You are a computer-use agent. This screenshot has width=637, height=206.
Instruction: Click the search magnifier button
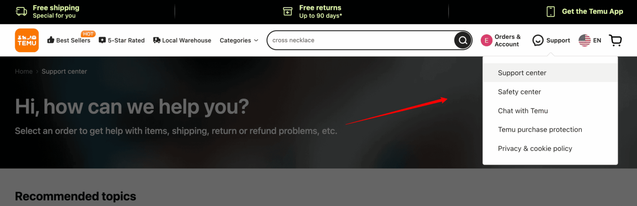point(463,40)
